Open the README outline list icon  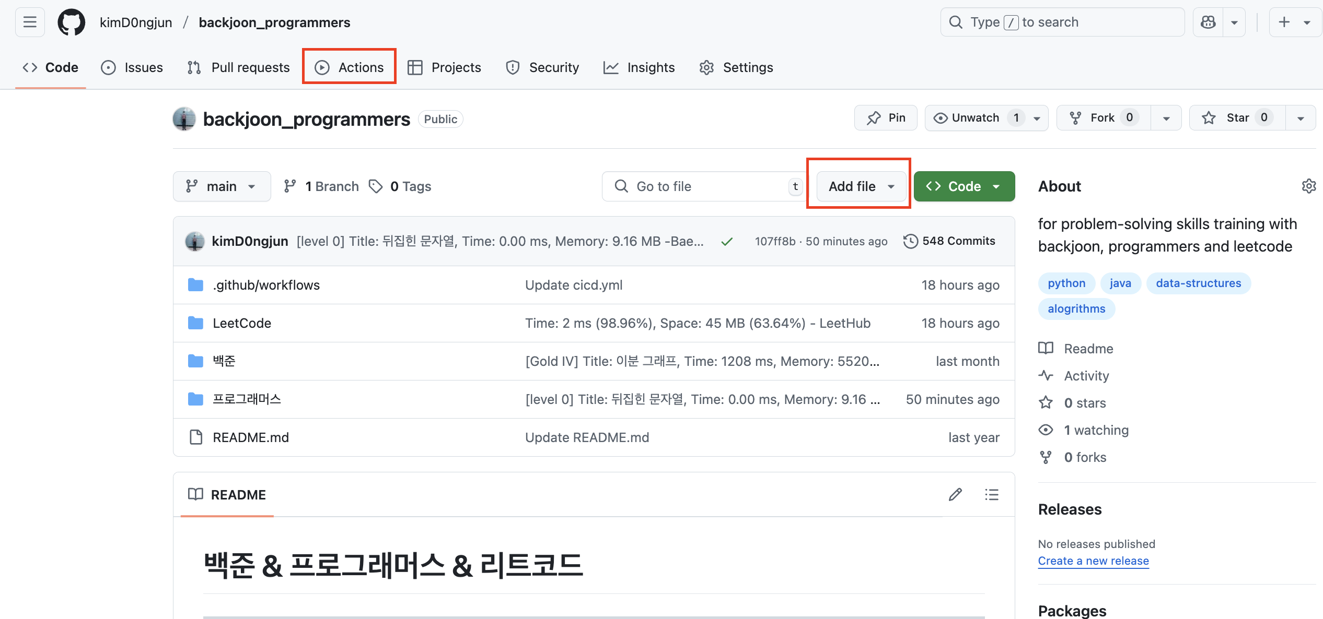click(991, 494)
